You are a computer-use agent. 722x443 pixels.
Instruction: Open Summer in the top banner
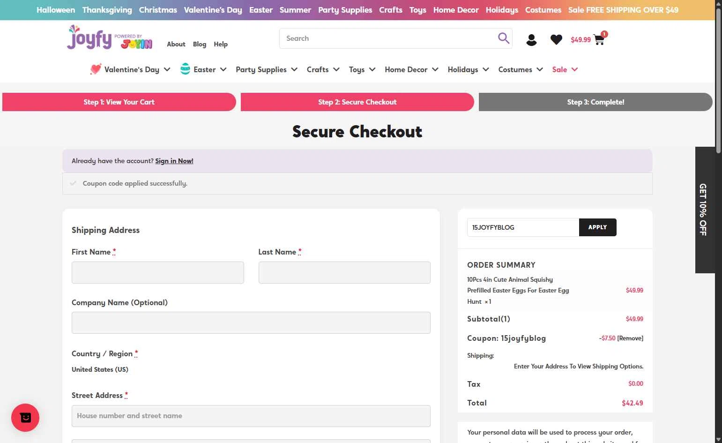point(295,10)
